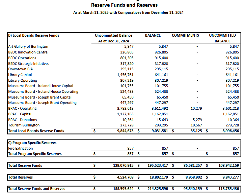The width and height of the screenshot is (244, 194).
Task: Select the 'Total Program Specific Reserves' label
Action: coord(35,154)
